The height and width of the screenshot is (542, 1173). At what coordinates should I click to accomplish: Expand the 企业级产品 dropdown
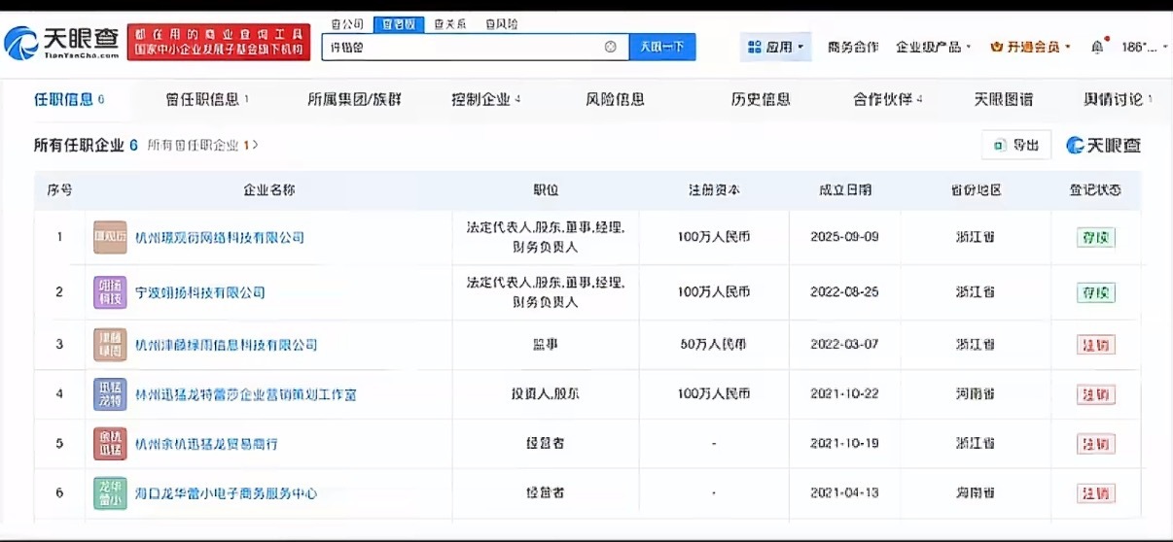click(x=933, y=47)
